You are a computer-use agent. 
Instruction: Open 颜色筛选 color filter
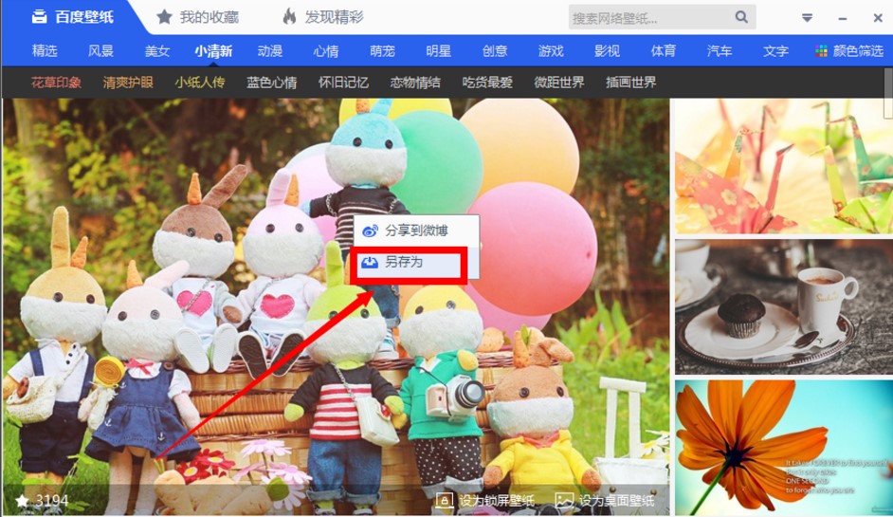[849, 50]
